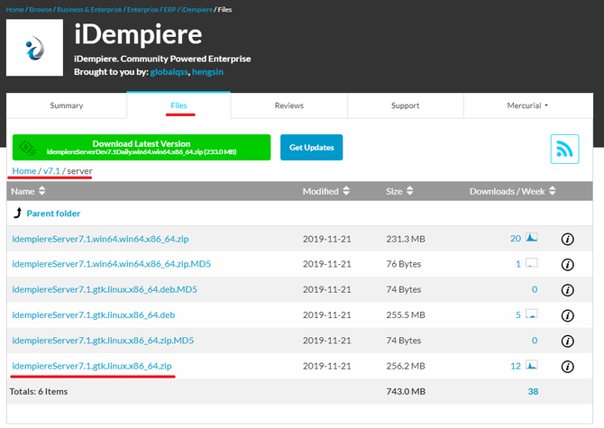604x428 pixels.
Task: Open the Reviews tab
Action: pos(288,105)
